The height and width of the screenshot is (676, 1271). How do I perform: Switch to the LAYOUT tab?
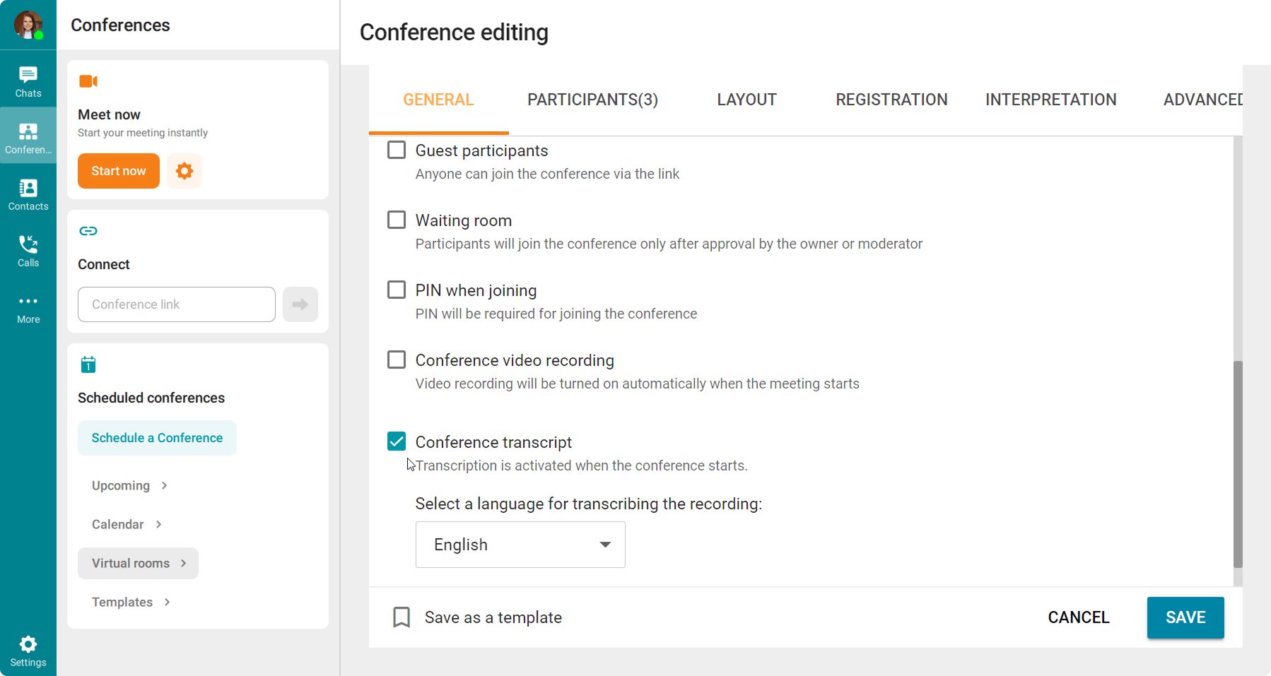coord(746,100)
